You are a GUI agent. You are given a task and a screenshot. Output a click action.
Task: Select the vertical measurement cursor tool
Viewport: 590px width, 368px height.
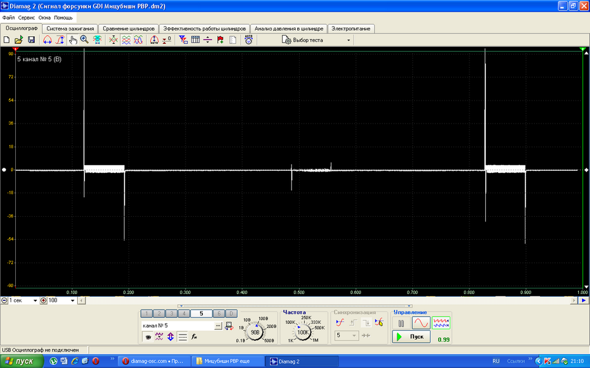(60, 40)
